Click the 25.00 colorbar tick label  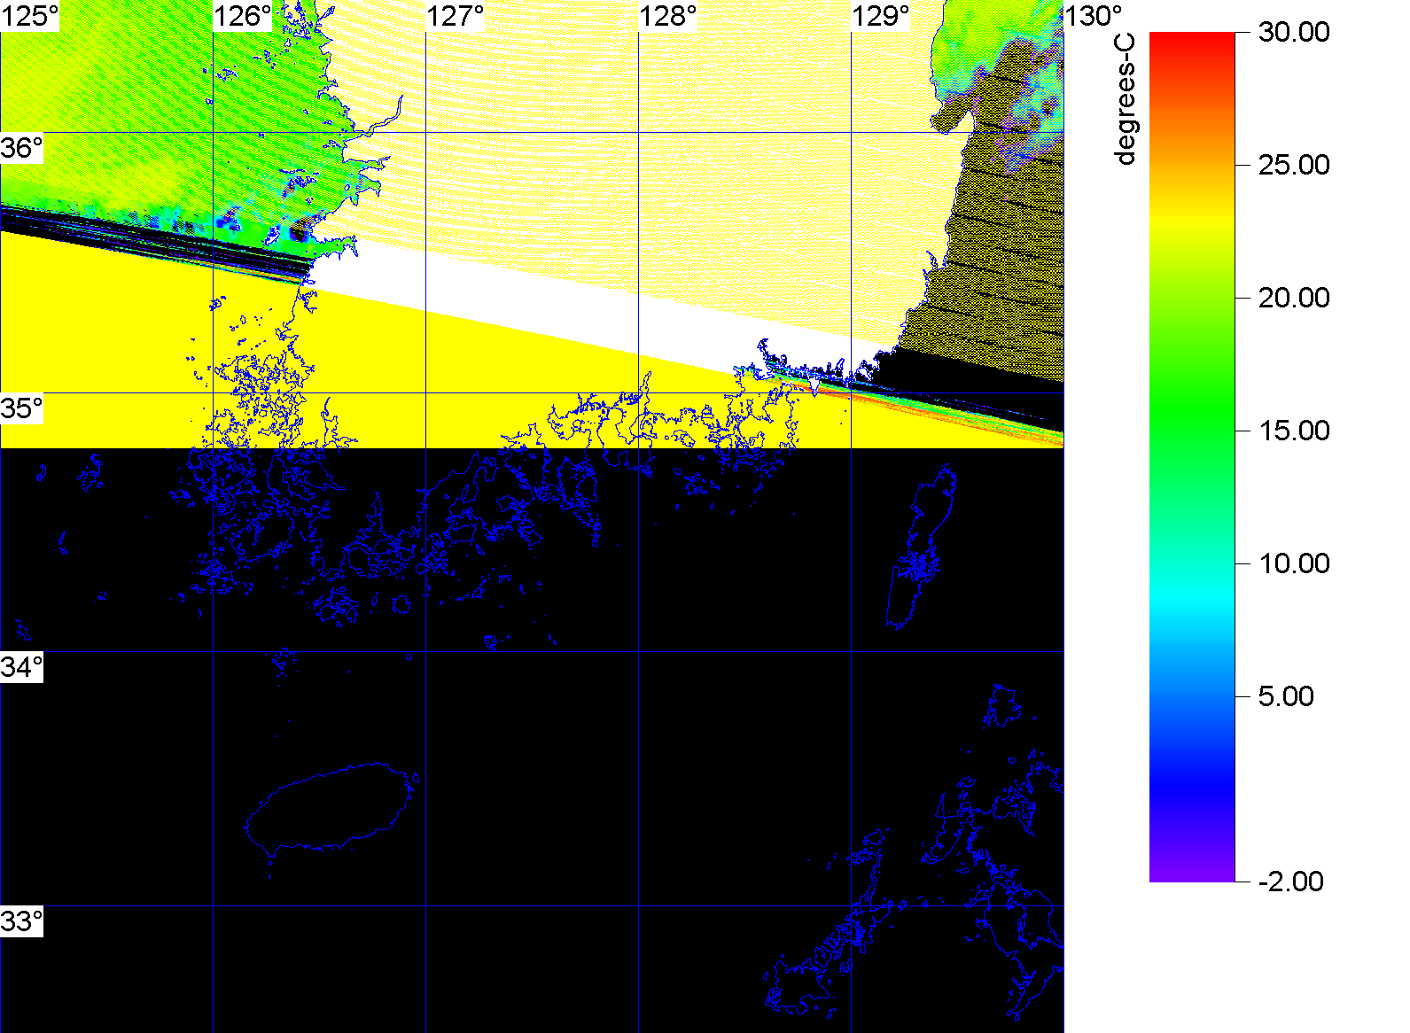pyautogui.click(x=1294, y=165)
